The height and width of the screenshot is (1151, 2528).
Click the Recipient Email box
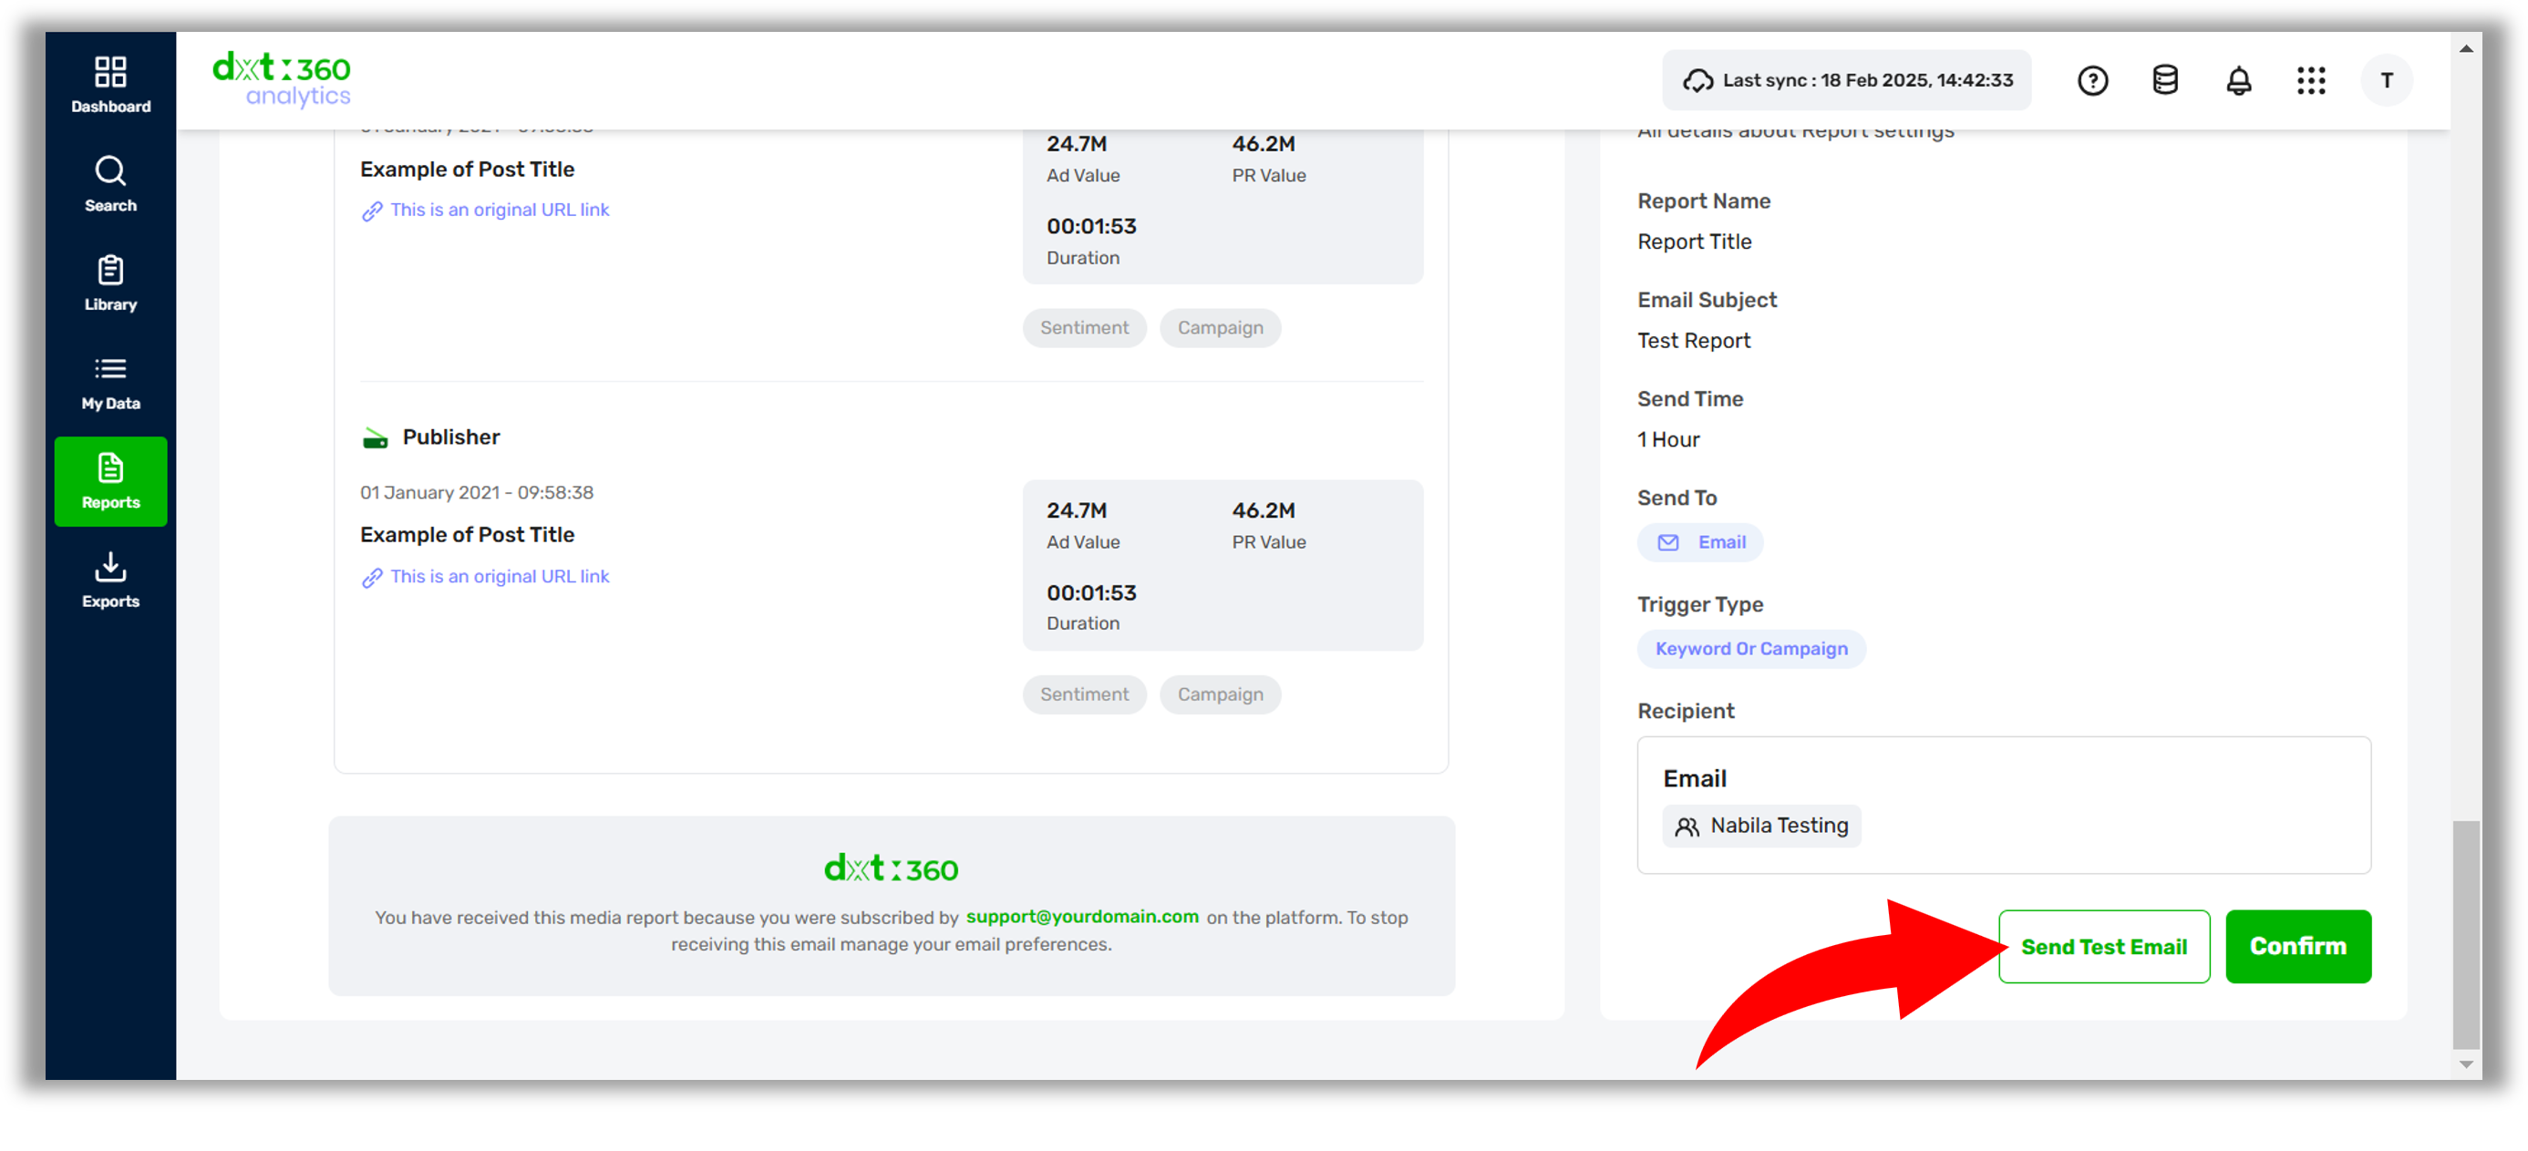click(x=2004, y=806)
